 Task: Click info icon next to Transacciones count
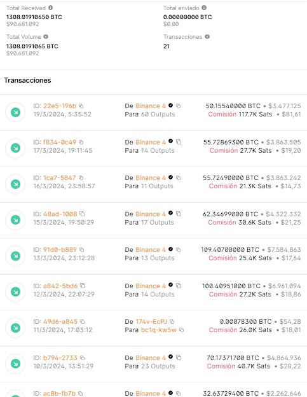(207, 37)
